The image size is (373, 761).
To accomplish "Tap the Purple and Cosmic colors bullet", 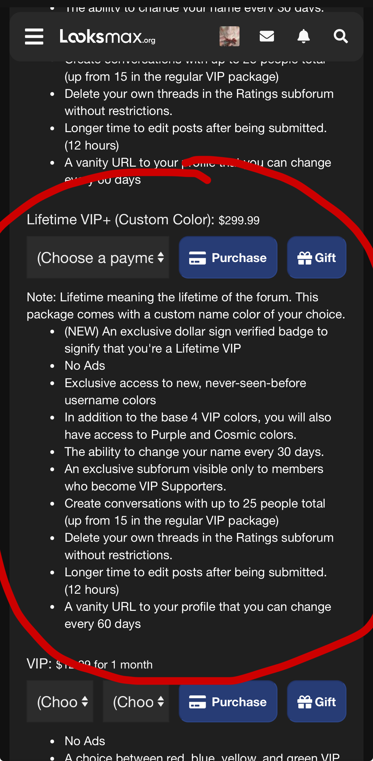I will coord(198,426).
